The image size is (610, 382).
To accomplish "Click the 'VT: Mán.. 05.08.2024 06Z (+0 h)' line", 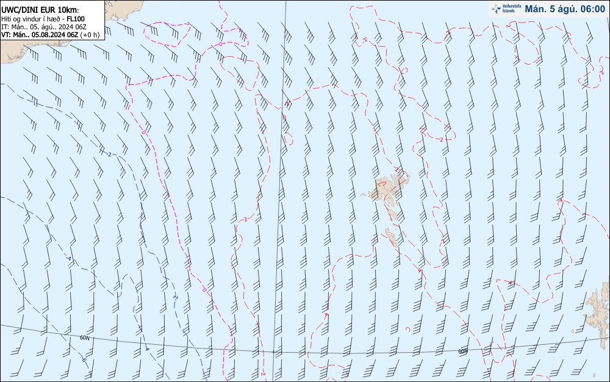I will (50, 35).
